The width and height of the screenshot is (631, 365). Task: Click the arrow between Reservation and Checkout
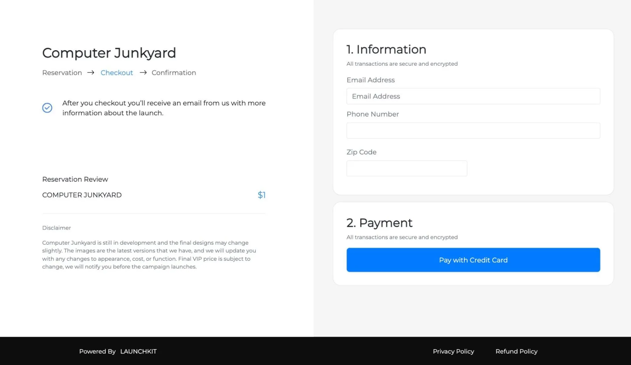[91, 73]
